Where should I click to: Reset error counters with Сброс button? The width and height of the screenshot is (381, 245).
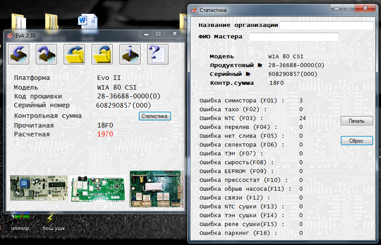(356, 141)
